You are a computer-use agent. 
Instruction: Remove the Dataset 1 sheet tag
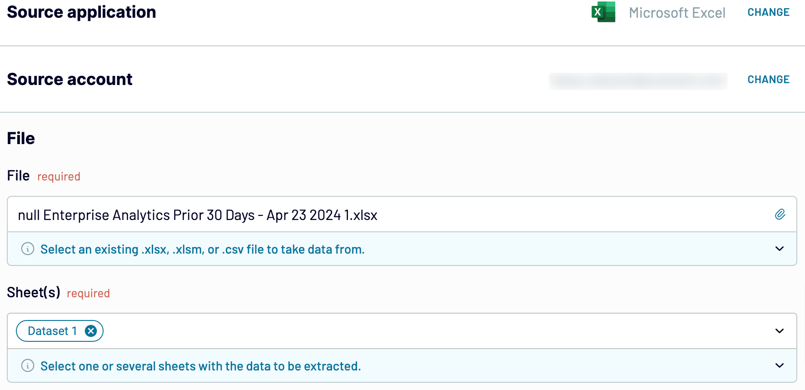point(91,331)
